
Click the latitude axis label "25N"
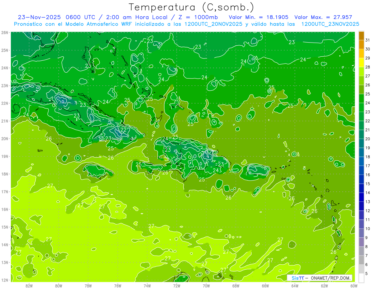click(5, 50)
